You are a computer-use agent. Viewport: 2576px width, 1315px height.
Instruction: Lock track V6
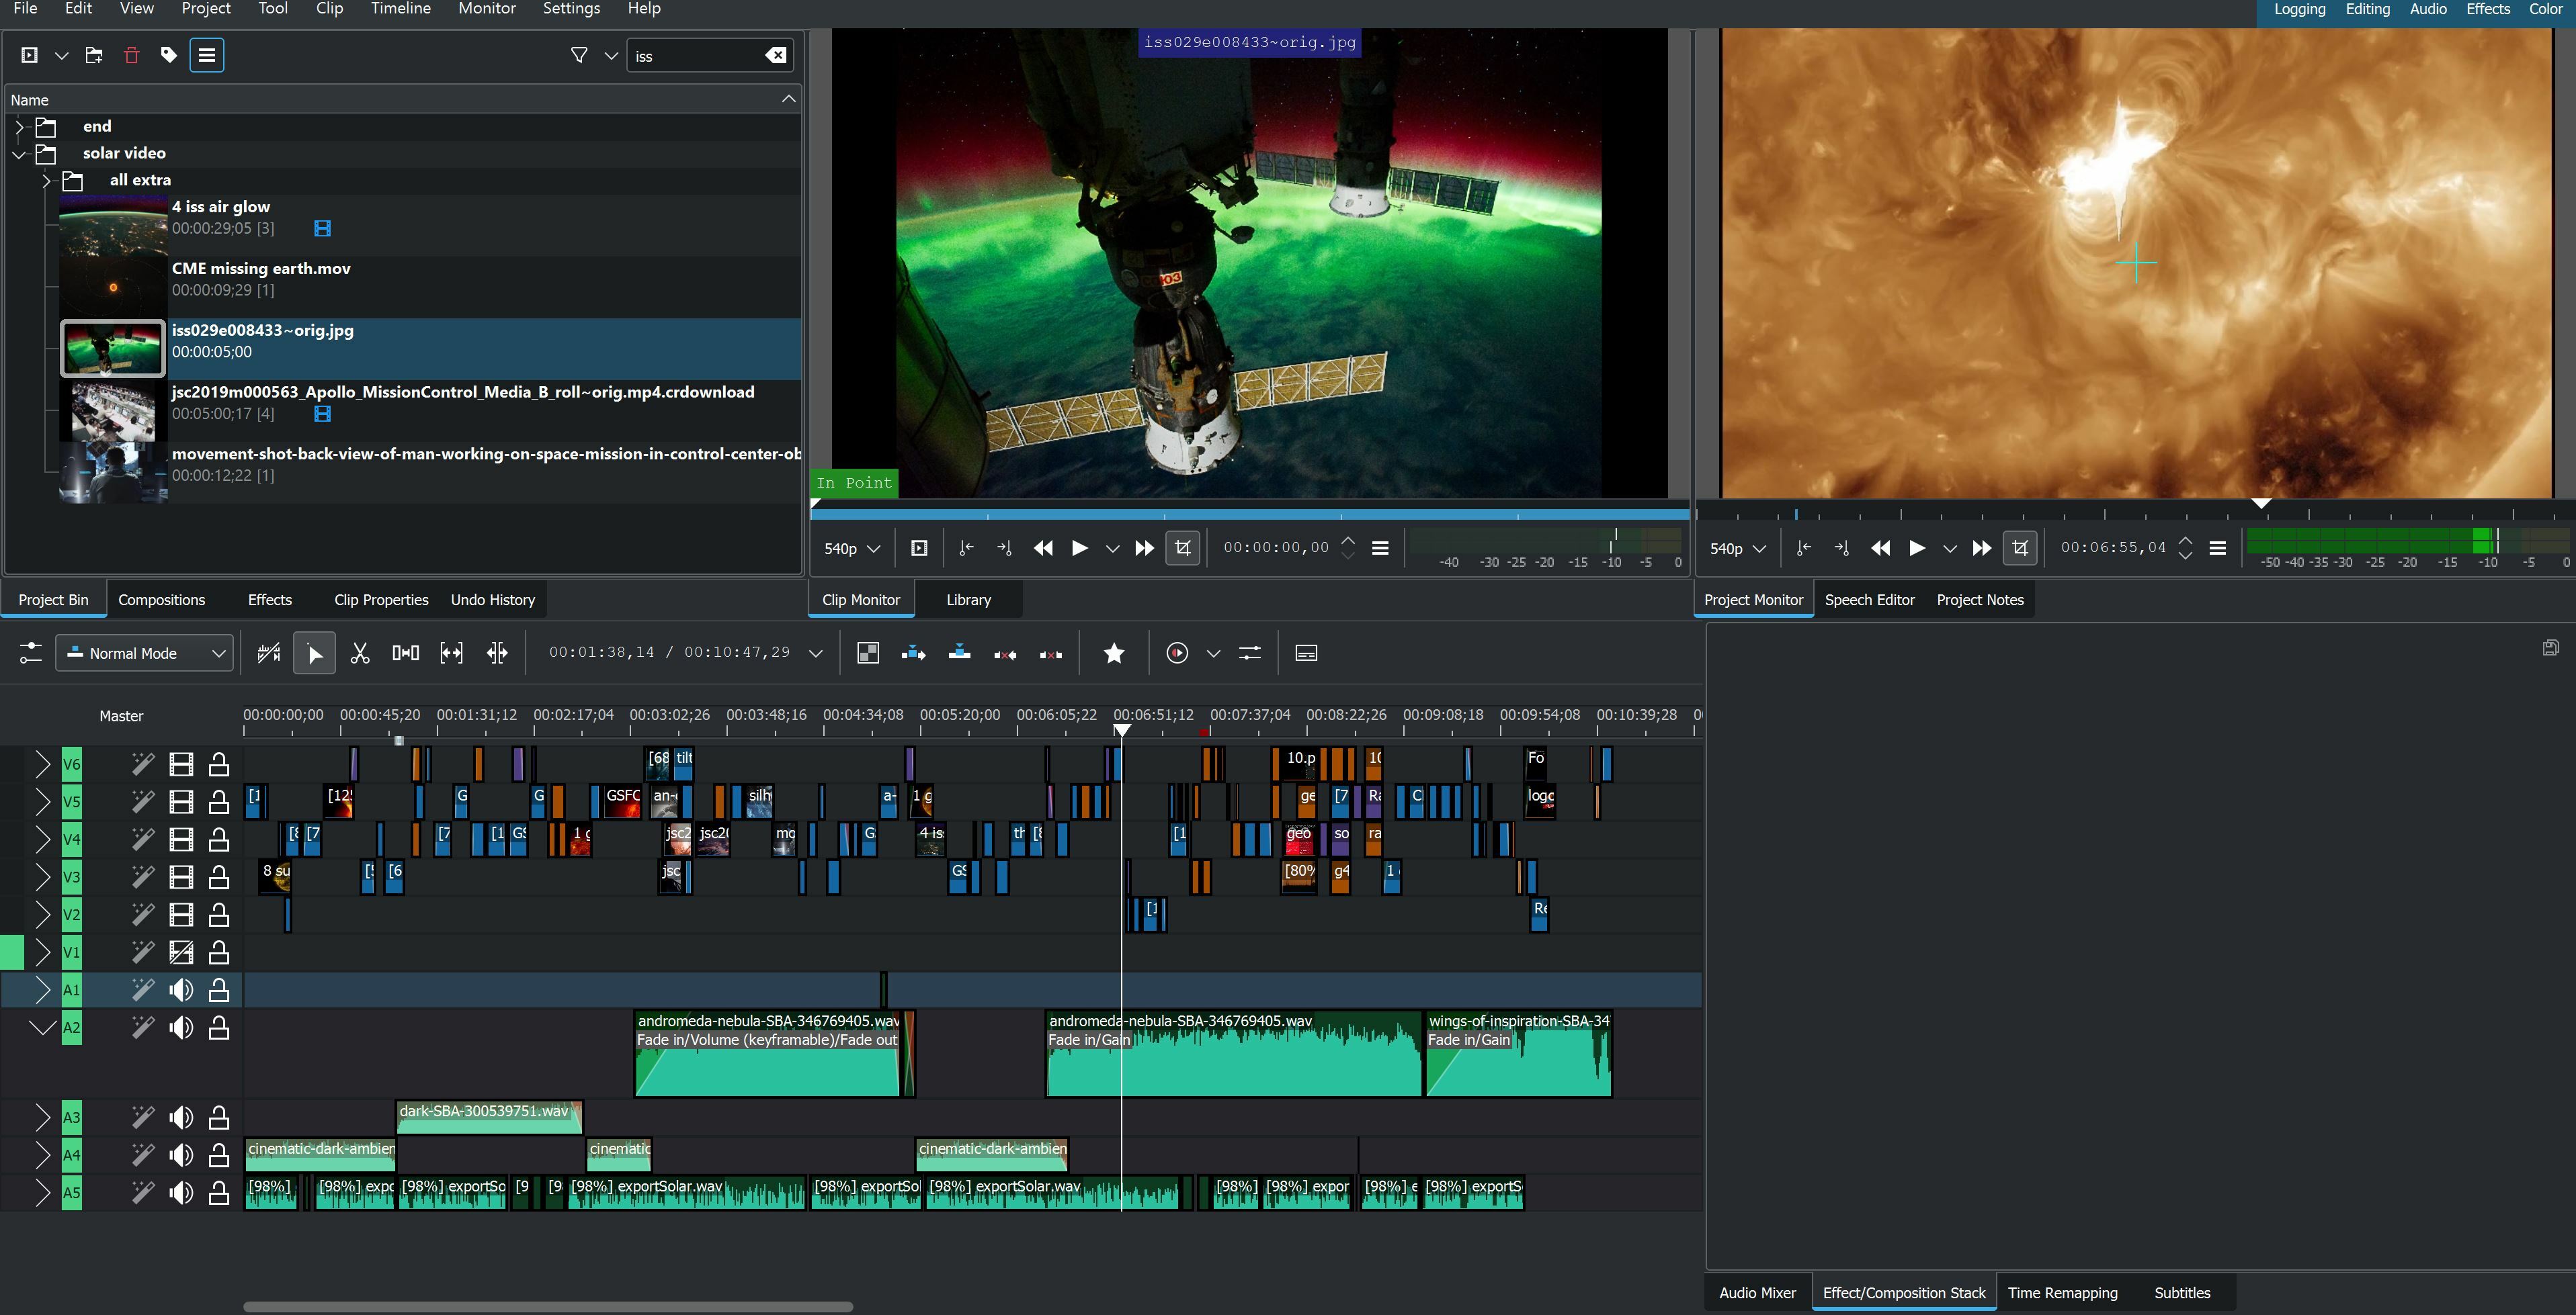click(219, 766)
